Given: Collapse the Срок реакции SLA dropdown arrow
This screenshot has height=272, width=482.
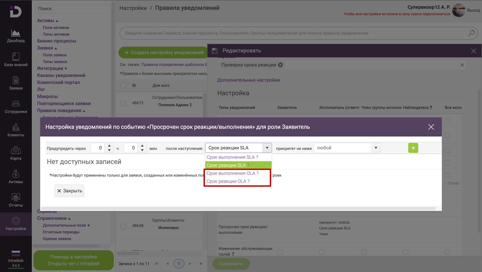Looking at the screenshot, I should point(267,148).
